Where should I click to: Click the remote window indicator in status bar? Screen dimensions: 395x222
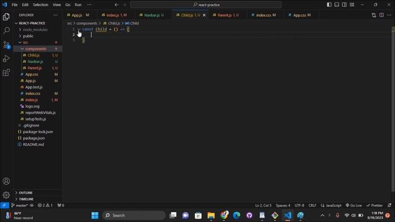click(4, 205)
